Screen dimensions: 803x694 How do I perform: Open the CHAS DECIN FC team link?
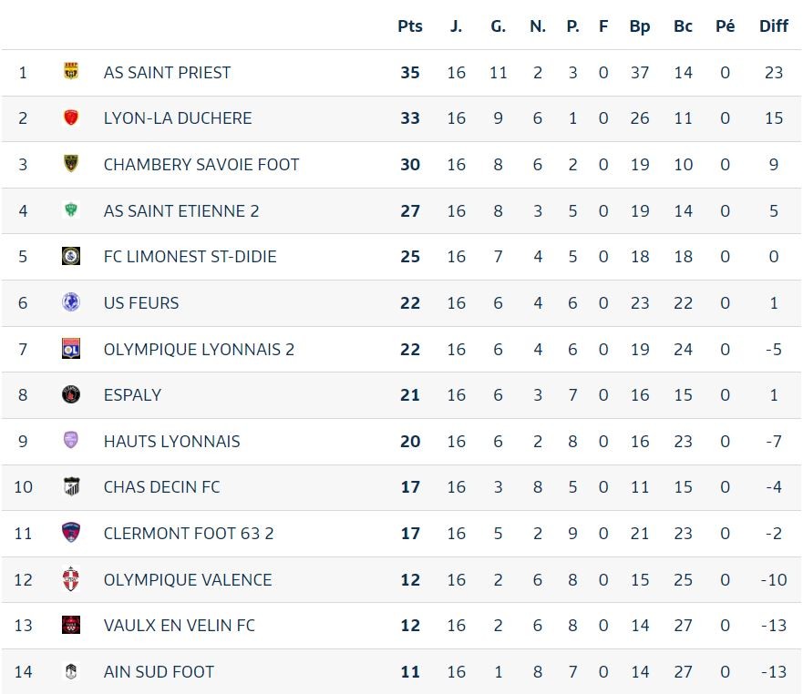(161, 487)
